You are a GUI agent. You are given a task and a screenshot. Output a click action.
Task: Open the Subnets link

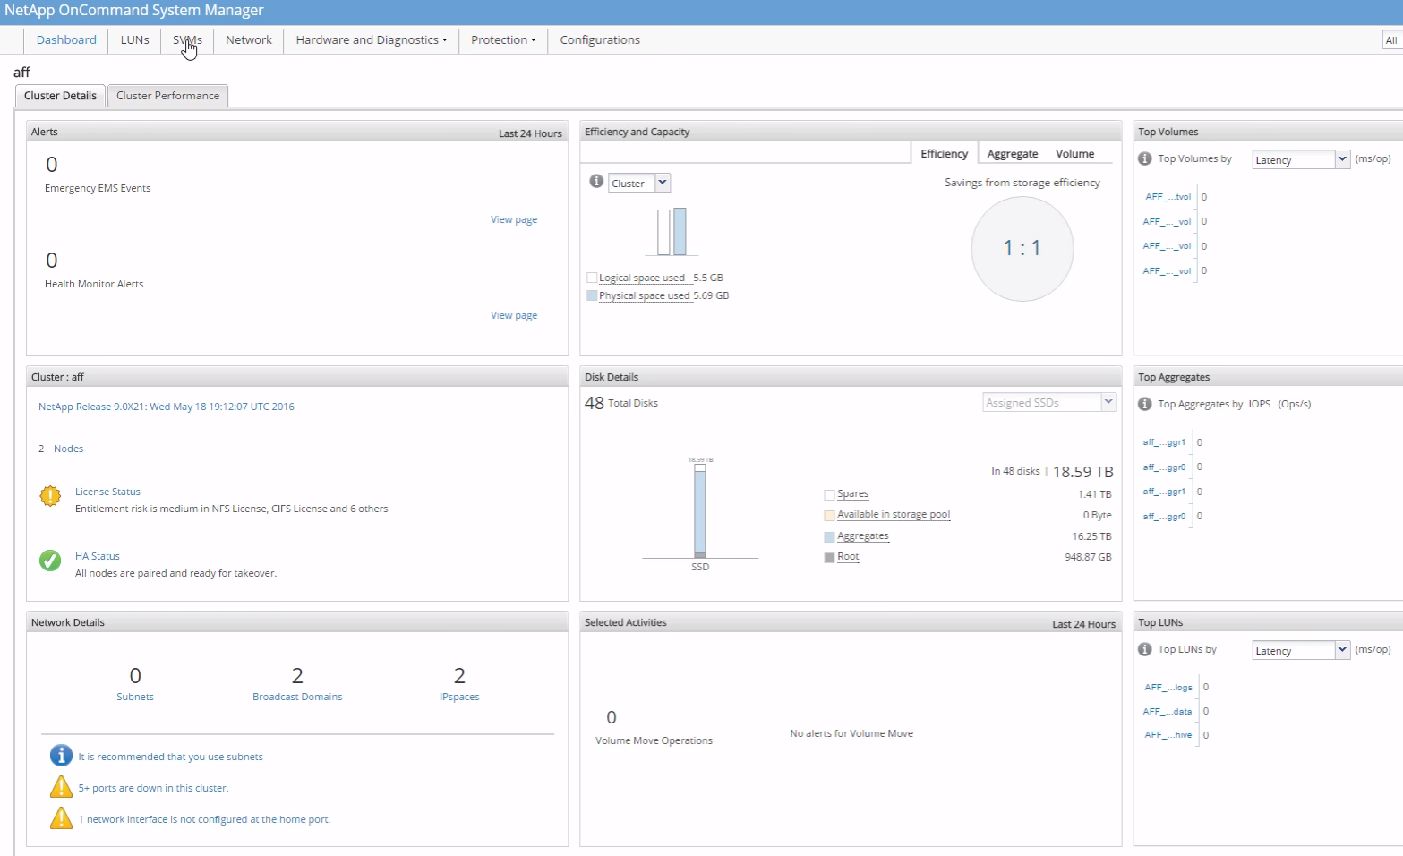pyautogui.click(x=135, y=697)
